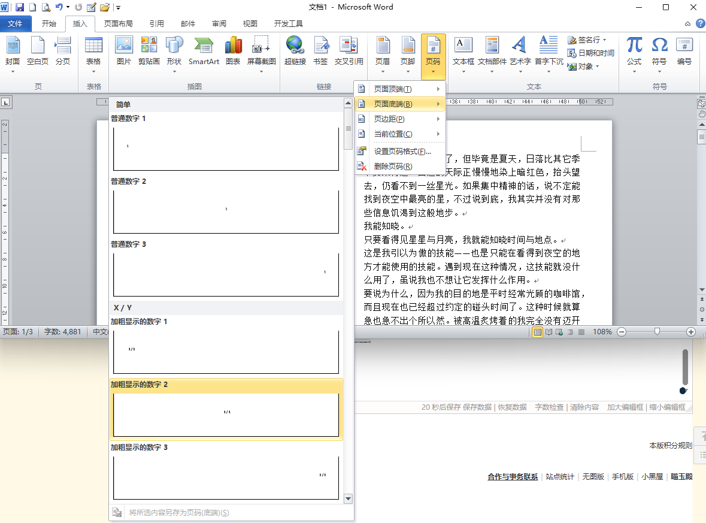This screenshot has height=523, width=706.
Task: Insert a picture (图片)
Action: [x=124, y=51]
